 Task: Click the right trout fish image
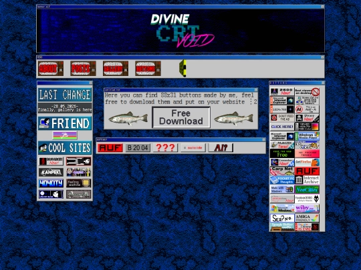coord(233,119)
